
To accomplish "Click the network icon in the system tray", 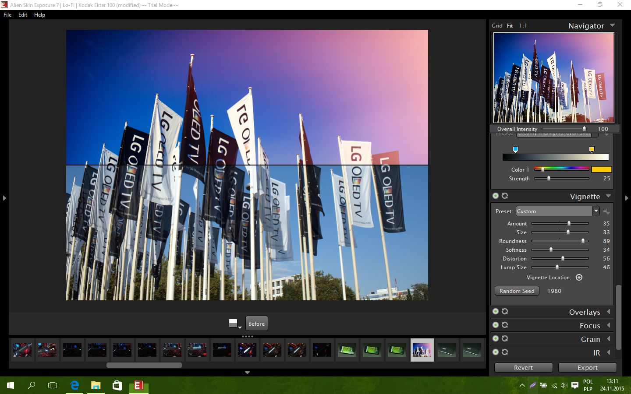I will pos(554,386).
